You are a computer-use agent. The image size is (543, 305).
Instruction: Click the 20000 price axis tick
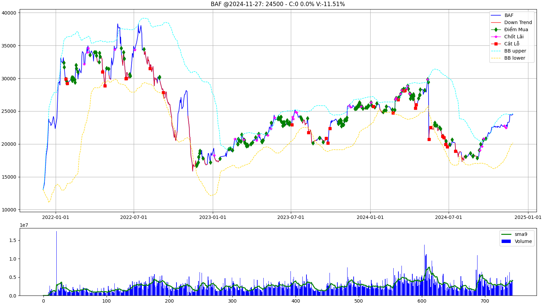pyautogui.click(x=9, y=144)
